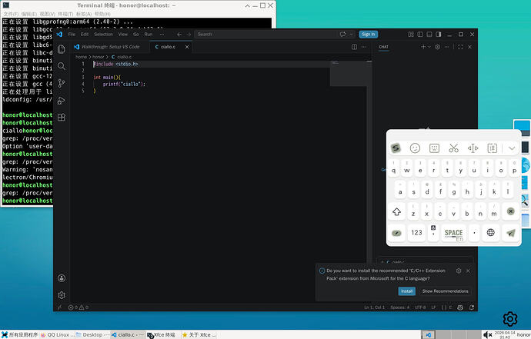Click the Sign In button
The width and height of the screenshot is (531, 339).
click(x=368, y=34)
